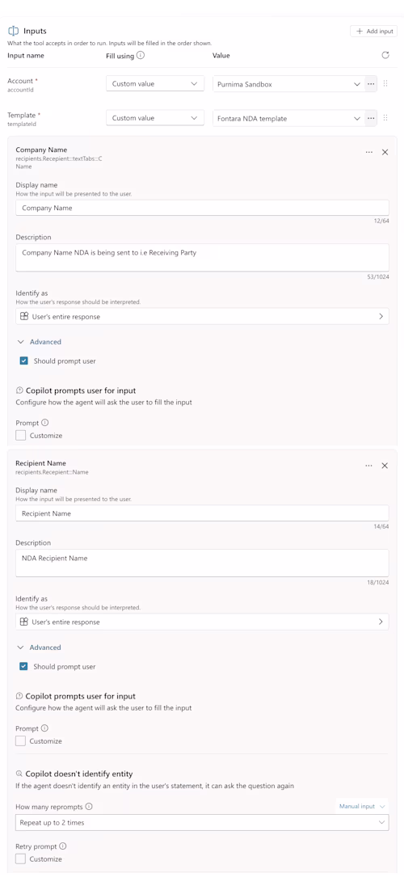Grab the drag handle on the Account row
Image resolution: width=404 pixels, height=886 pixels.
[385, 83]
